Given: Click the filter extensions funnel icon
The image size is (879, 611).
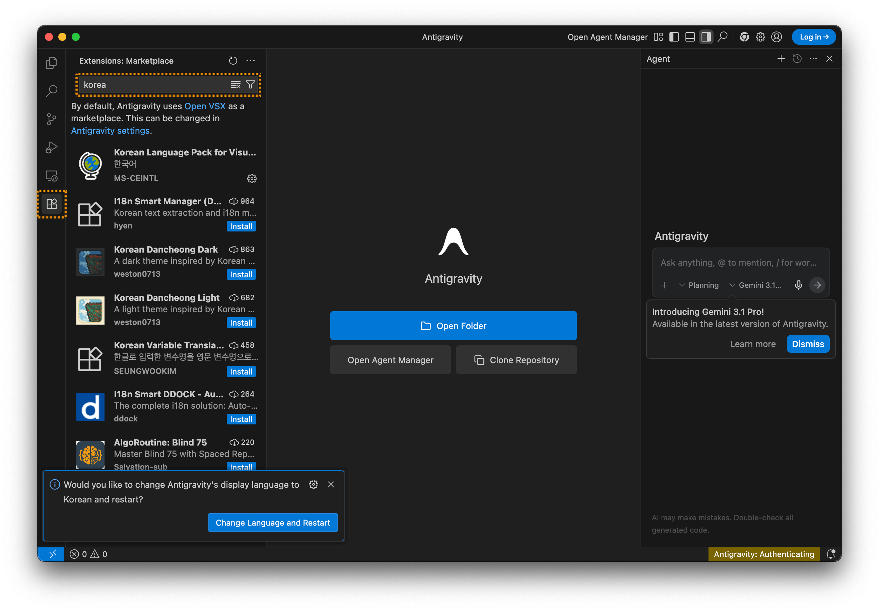Looking at the screenshot, I should [x=250, y=85].
